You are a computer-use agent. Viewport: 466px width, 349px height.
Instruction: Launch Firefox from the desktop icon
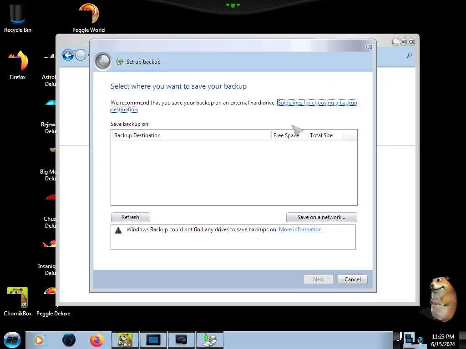18,65
